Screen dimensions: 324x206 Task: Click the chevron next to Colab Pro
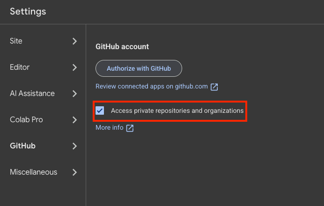pos(74,120)
